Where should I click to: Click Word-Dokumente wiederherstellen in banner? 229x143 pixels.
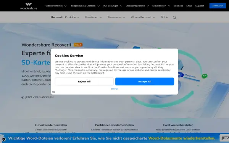tap(182, 138)
